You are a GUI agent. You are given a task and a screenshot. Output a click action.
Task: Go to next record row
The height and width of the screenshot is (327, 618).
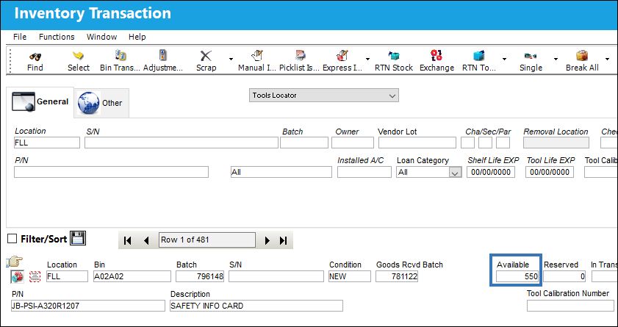pyautogui.click(x=267, y=240)
